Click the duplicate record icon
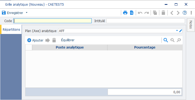The image size is (195, 100). pyautogui.click(x=155, y=13)
